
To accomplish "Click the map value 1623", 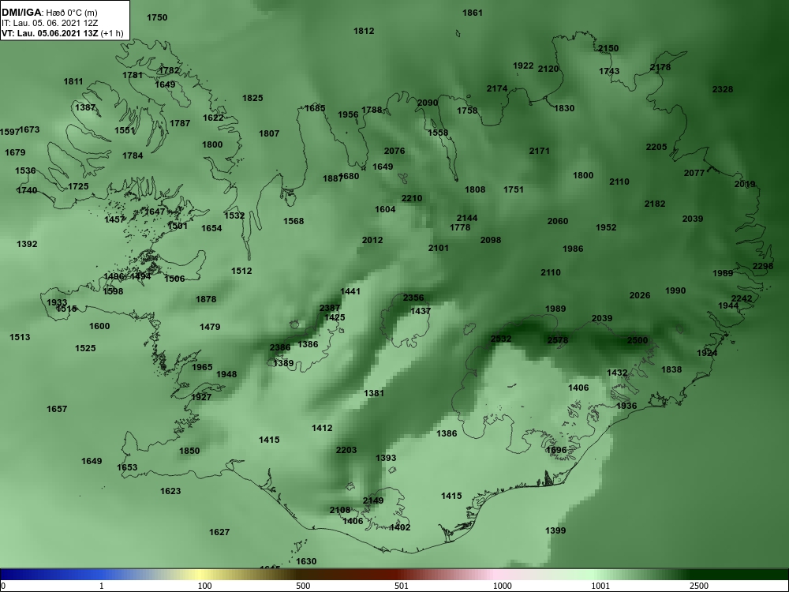I will [170, 491].
